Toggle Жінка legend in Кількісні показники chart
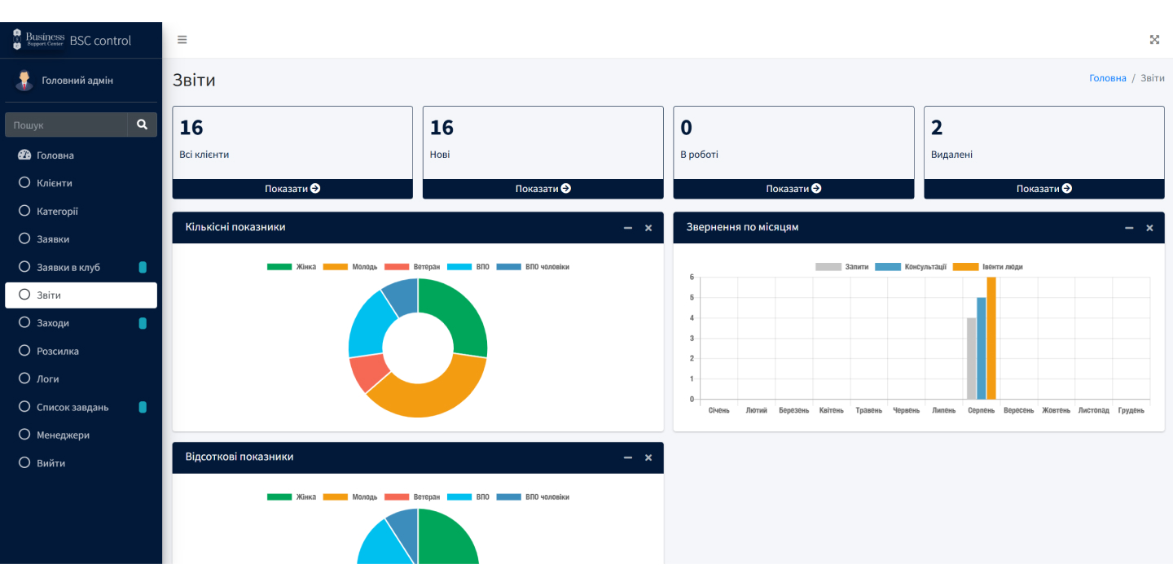Image resolution: width=1173 pixels, height=586 pixels. point(292,267)
